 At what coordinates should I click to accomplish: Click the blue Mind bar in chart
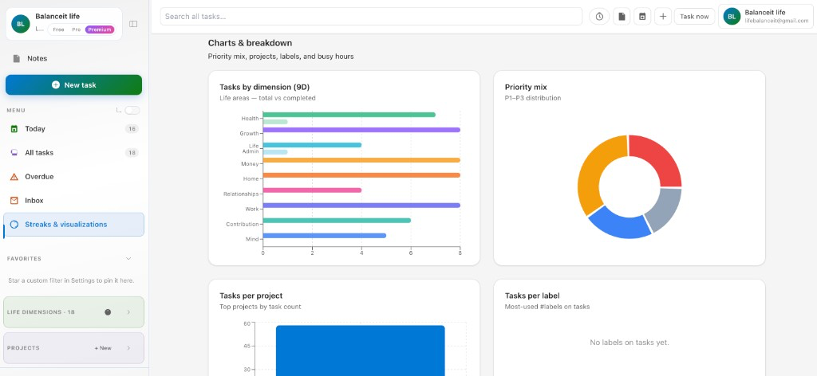click(325, 236)
